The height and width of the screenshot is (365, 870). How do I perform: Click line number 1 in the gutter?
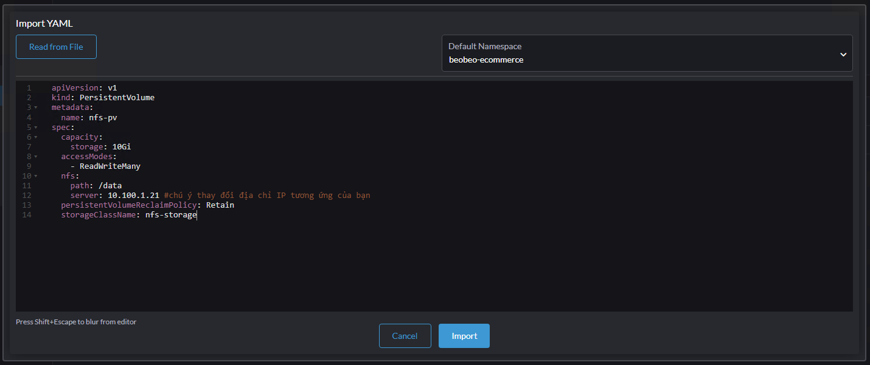tap(29, 88)
